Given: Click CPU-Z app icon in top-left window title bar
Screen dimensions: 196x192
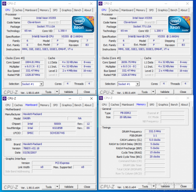Looking at the screenshot, I should [x=5, y=3].
